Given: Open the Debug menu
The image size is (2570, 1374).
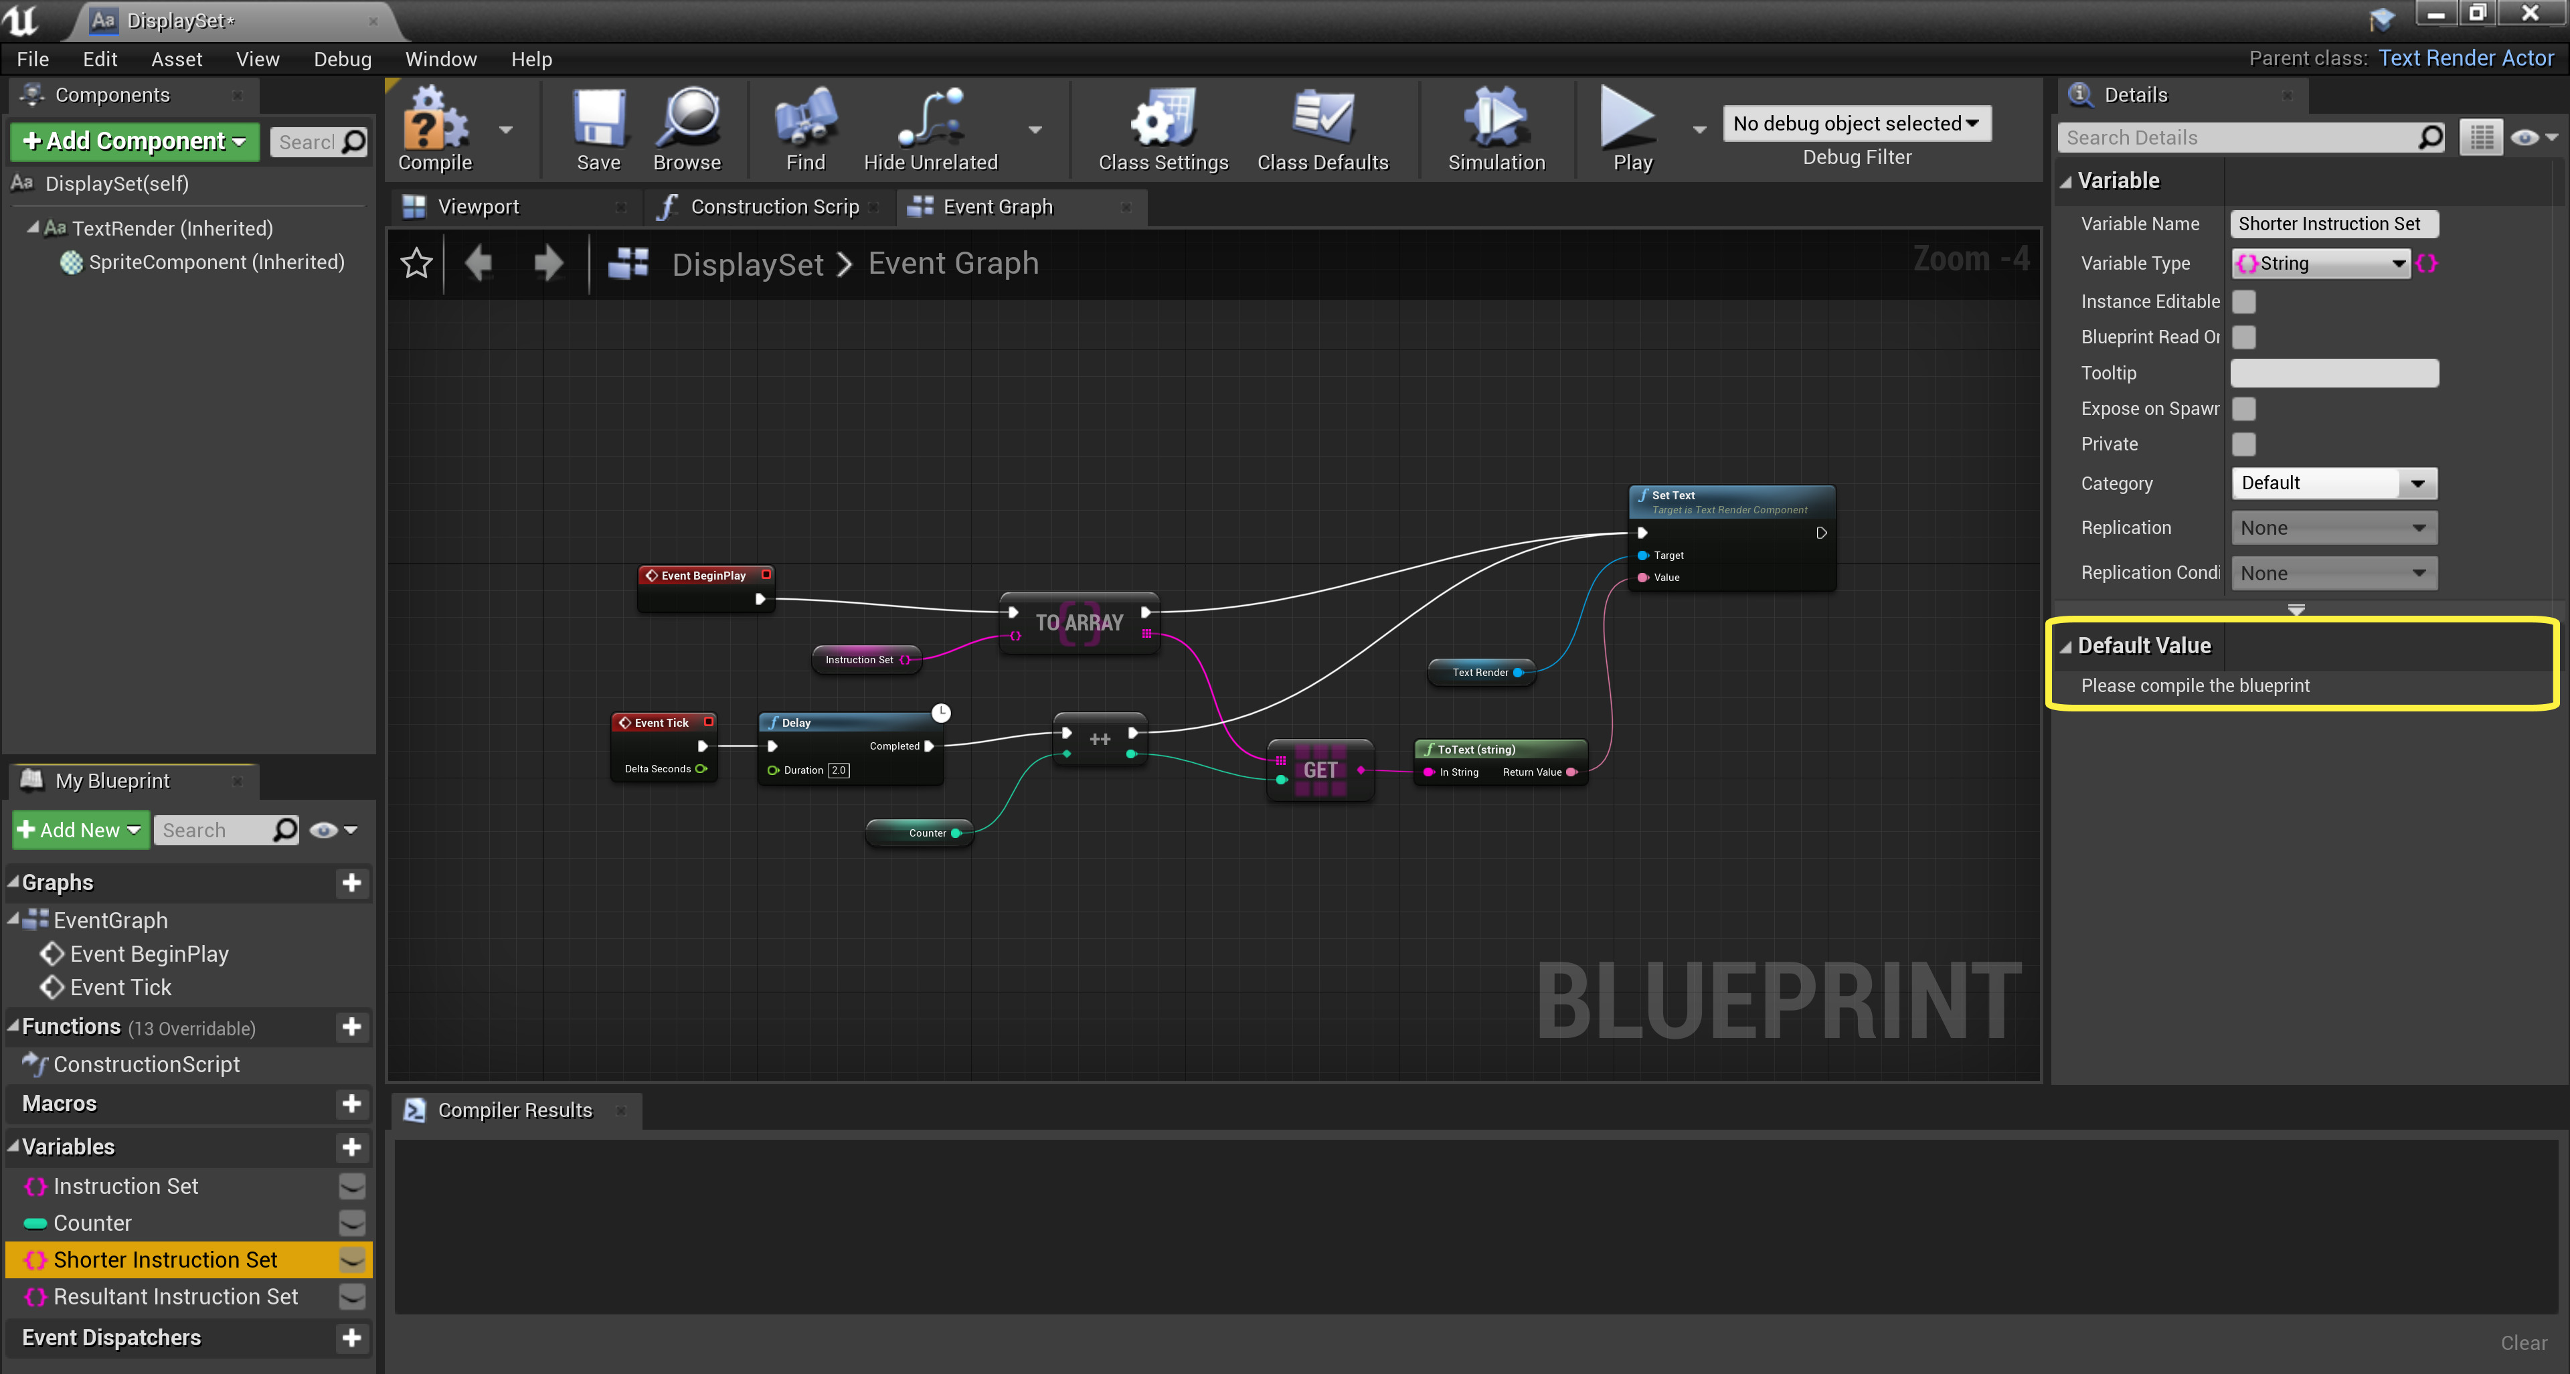Looking at the screenshot, I should pyautogui.click(x=342, y=59).
